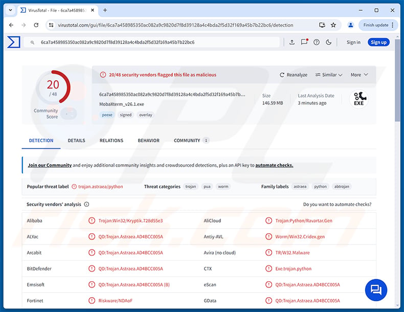The image size is (404, 312).
Task: Close the VirusTotal browser tab
Action: 93,10
